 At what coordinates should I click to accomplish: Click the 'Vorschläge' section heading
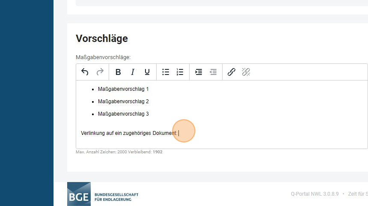(x=102, y=39)
